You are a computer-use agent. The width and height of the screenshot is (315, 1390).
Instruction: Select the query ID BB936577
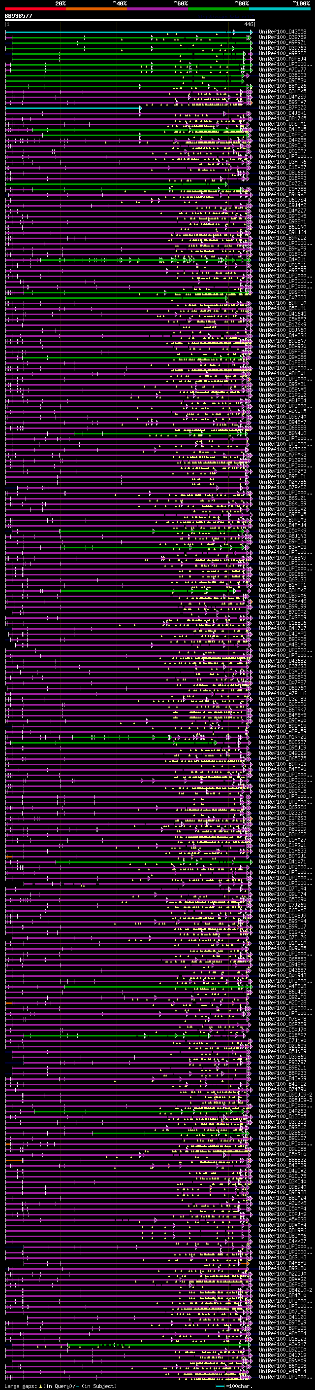(x=18, y=16)
